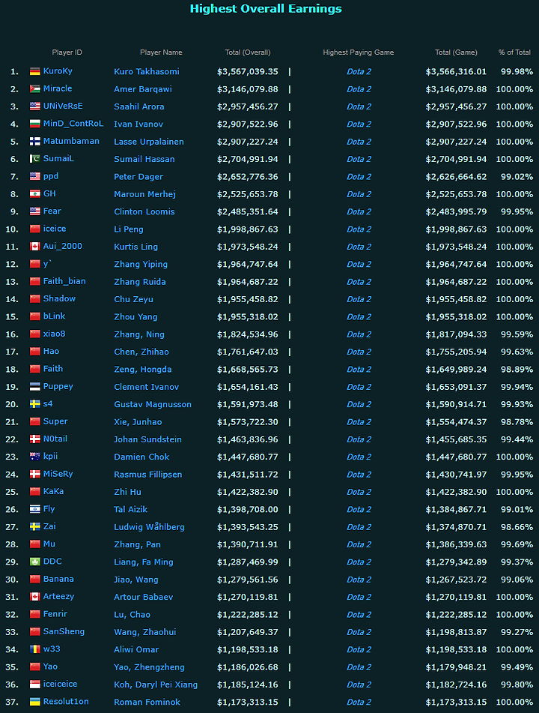Click the Lebanese flag beside GH

click(35, 193)
